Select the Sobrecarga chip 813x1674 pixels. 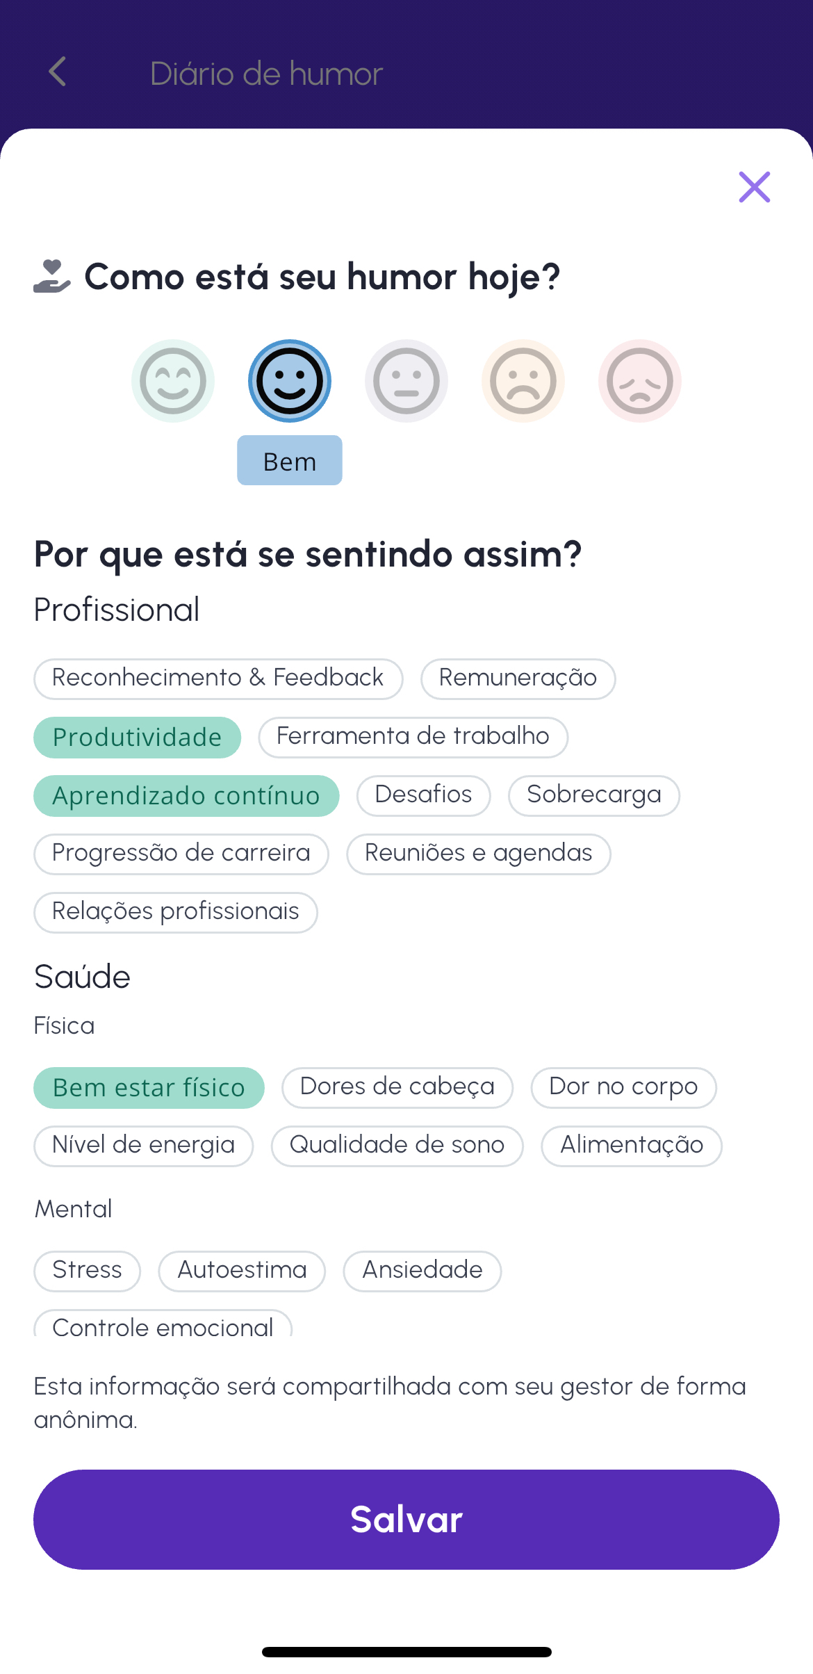point(594,795)
